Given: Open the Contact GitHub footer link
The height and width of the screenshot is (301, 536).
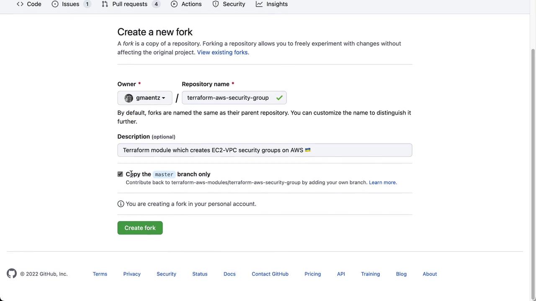Looking at the screenshot, I should pos(270,274).
